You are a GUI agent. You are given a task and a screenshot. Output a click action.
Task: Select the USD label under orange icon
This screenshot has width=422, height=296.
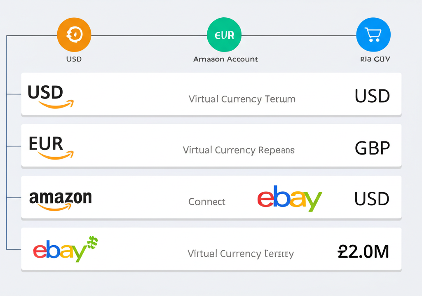pos(74,59)
